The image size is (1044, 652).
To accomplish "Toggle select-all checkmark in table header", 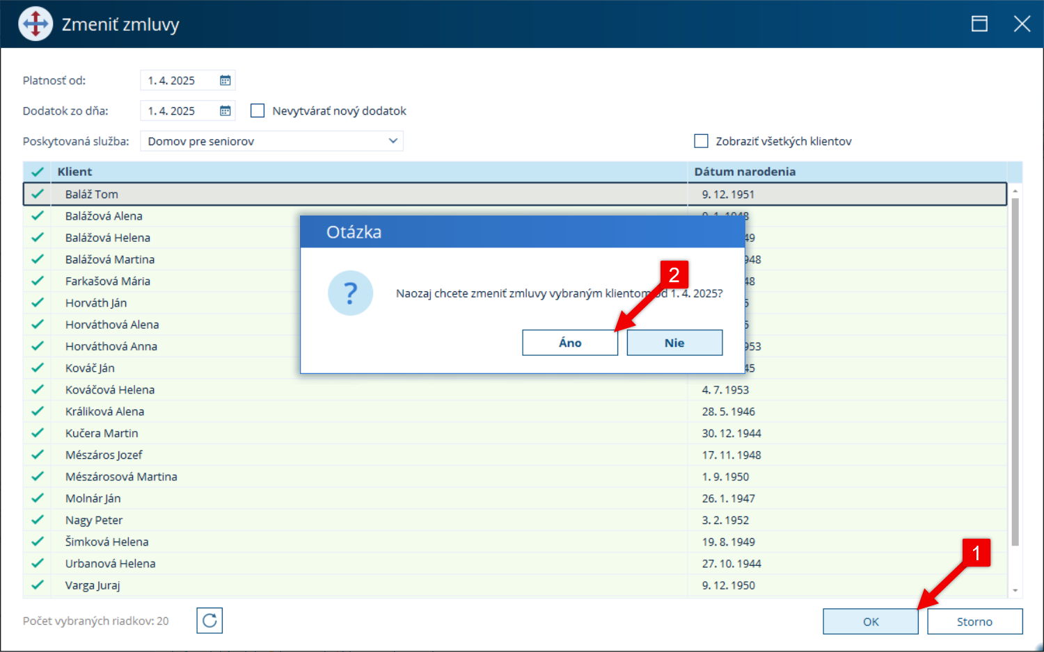I will [x=38, y=172].
